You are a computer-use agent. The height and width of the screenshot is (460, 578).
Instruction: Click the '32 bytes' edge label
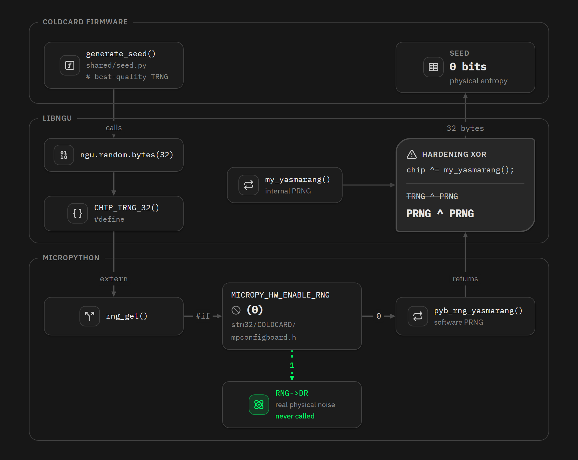[465, 128]
